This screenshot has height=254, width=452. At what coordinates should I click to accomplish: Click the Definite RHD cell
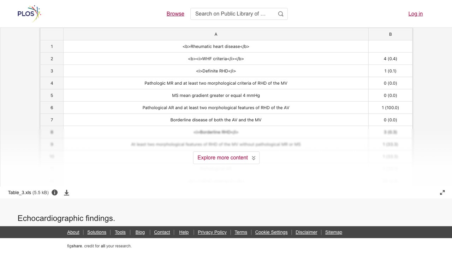point(216,71)
